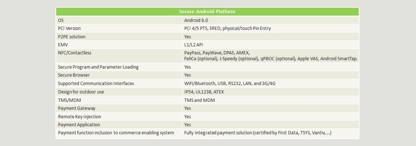
Task: Click Secure Program and Parameter Loading
Action: [98, 67]
